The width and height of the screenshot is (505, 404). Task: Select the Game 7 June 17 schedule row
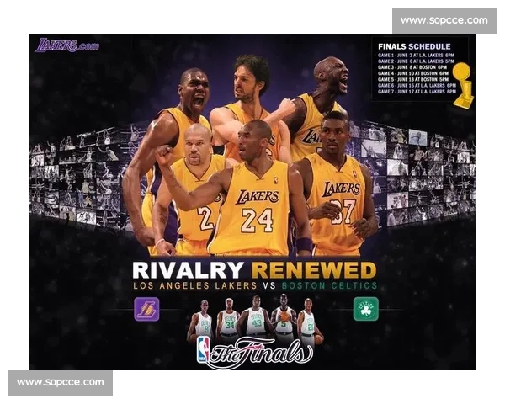[417, 92]
